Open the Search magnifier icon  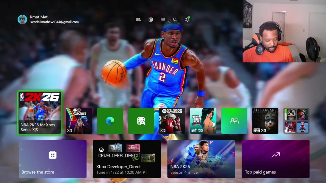(175, 20)
